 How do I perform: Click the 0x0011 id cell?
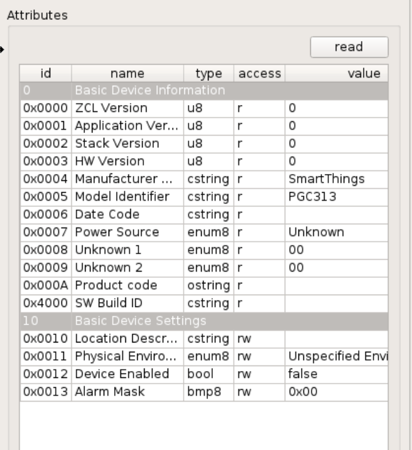tap(45, 356)
